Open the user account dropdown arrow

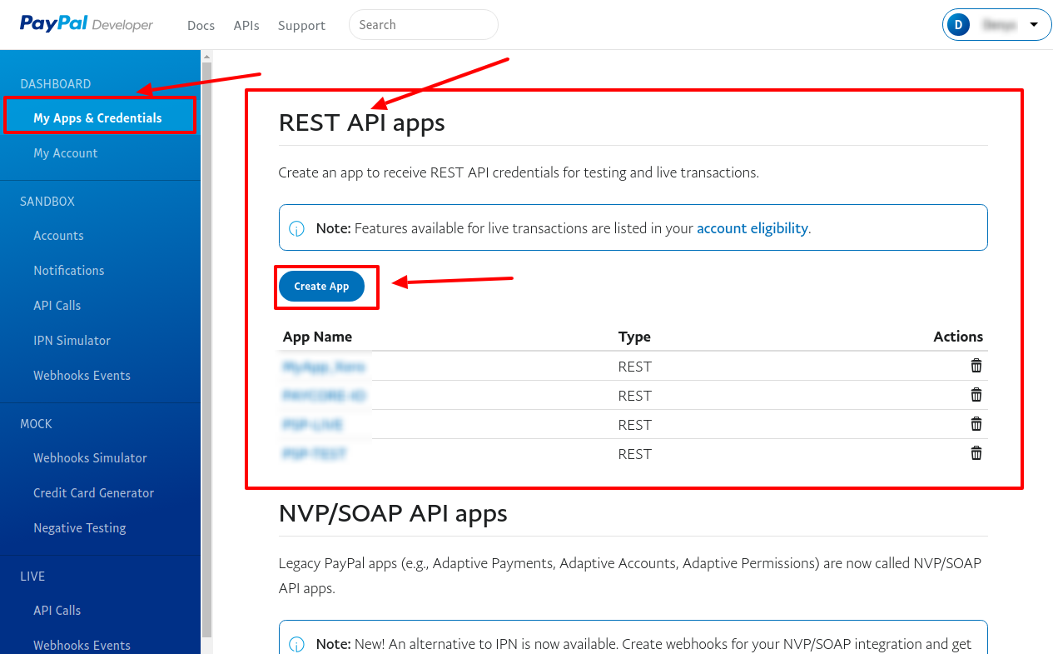(1034, 25)
